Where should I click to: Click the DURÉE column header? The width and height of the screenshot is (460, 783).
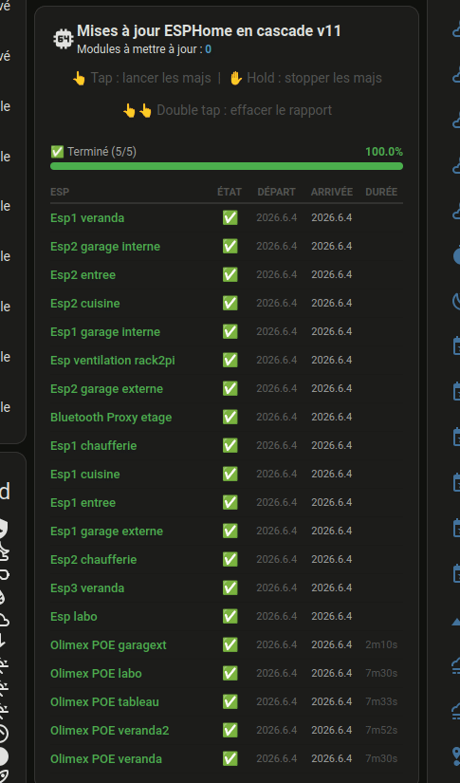381,192
